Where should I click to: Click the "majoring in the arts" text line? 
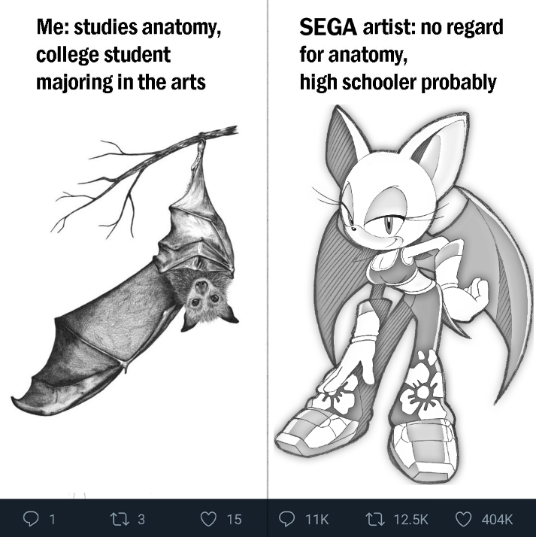[121, 82]
